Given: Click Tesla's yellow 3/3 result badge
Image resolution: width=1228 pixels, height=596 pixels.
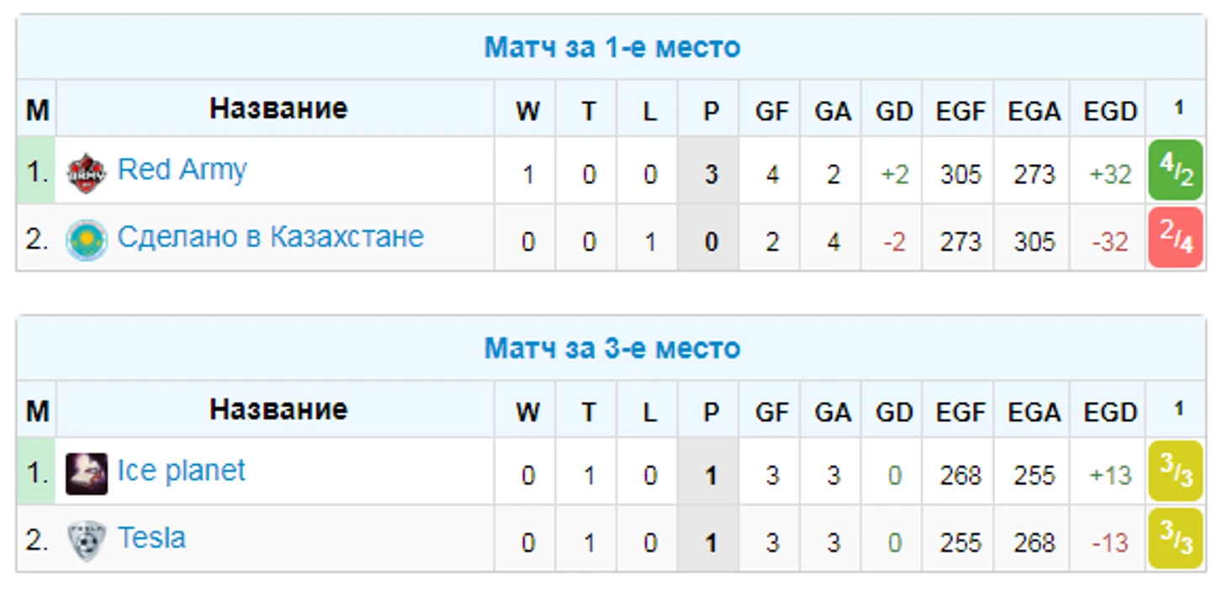Looking at the screenshot, I should click(x=1176, y=539).
